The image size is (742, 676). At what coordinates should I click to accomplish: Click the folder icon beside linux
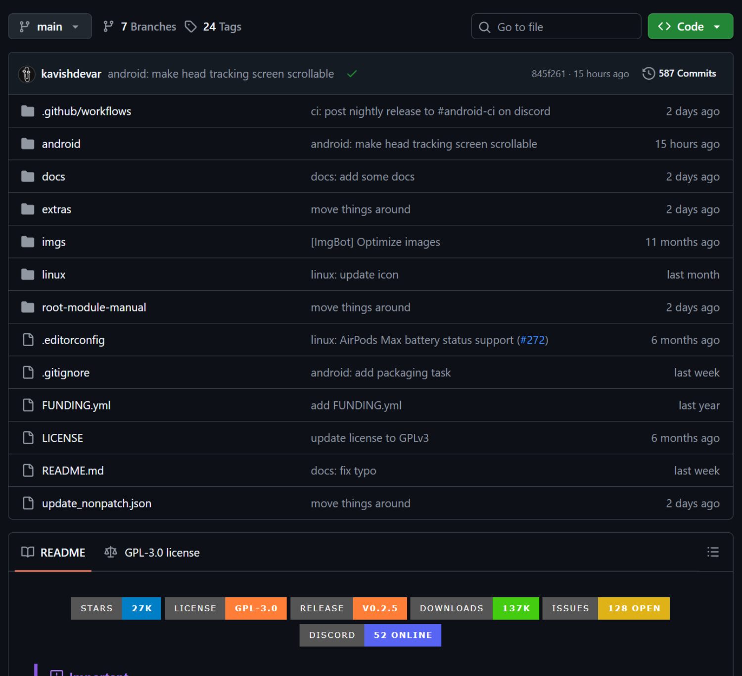[28, 275]
